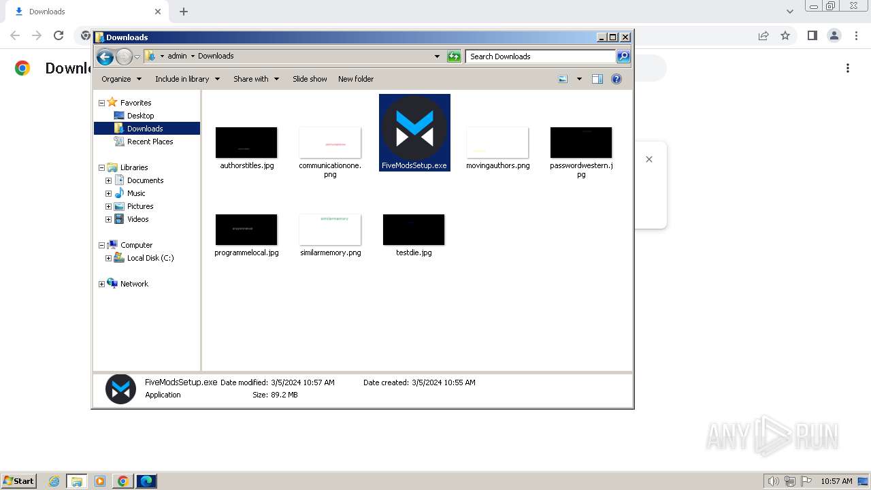Open Microsoft Edge from taskbar
Screen dimensions: 871x490
pos(146,481)
